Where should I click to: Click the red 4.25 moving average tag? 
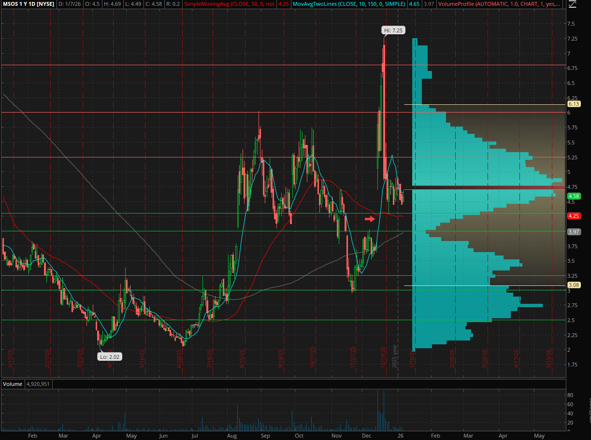tap(574, 216)
